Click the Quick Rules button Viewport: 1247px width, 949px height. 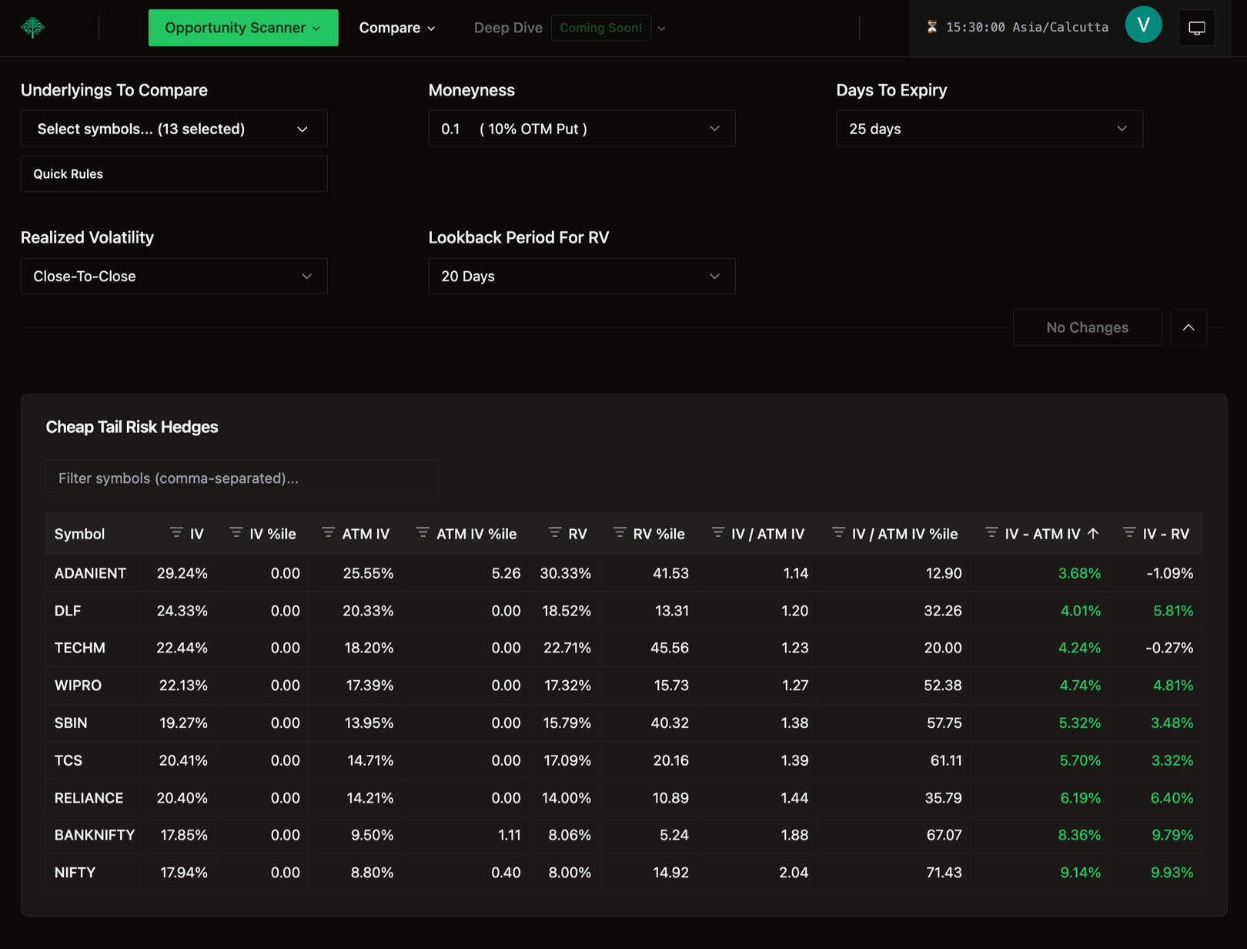[x=173, y=174]
